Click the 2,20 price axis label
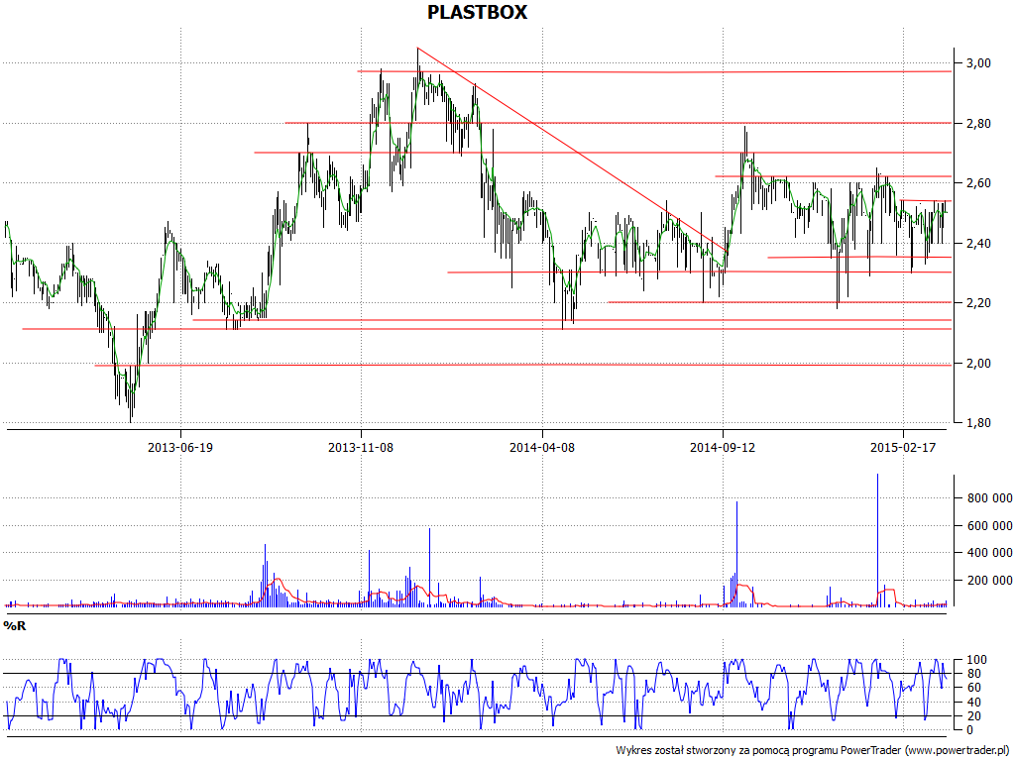The image size is (1015, 761). 978,303
